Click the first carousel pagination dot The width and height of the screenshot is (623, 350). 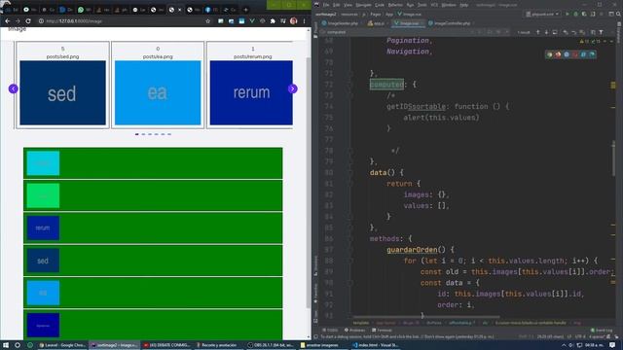tap(137, 134)
